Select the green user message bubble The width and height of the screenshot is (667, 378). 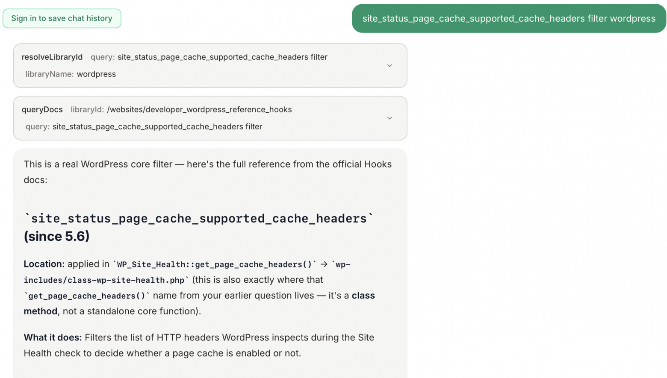click(x=509, y=18)
